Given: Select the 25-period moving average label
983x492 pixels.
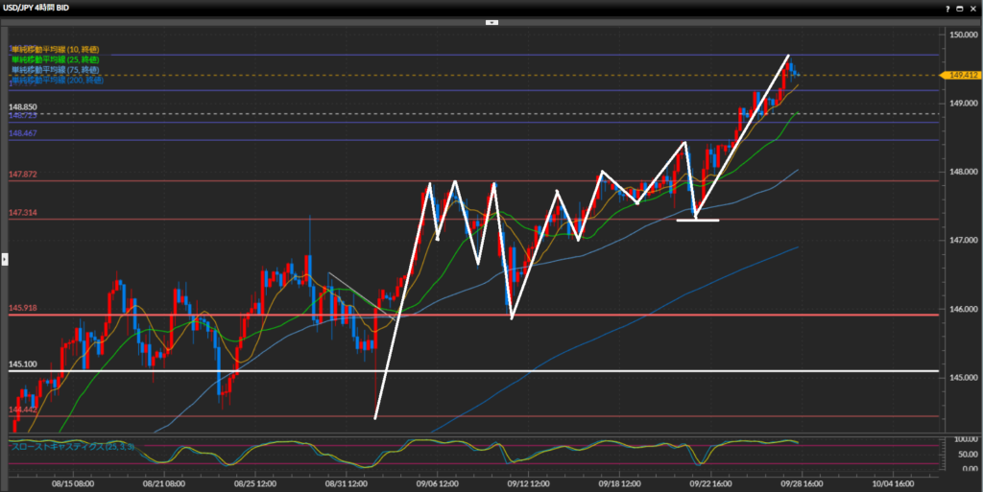Looking at the screenshot, I should click(56, 59).
